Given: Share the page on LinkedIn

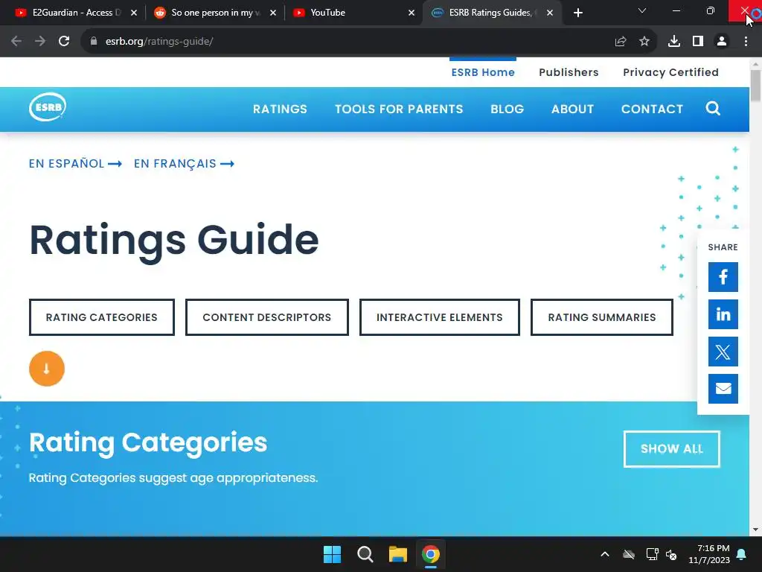Looking at the screenshot, I should coord(723,314).
